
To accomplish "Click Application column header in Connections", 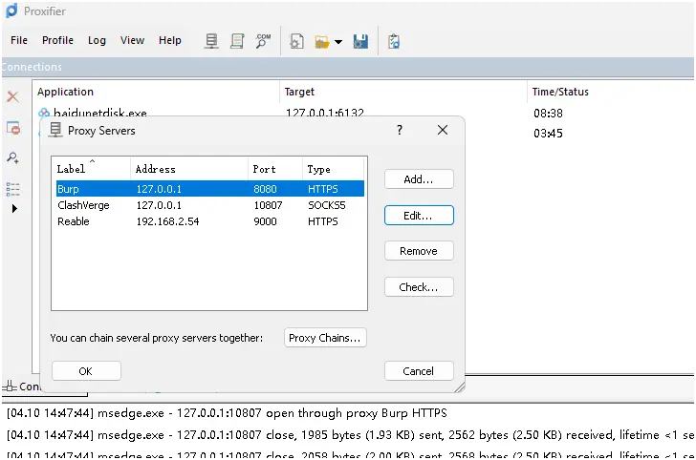I will [156, 92].
